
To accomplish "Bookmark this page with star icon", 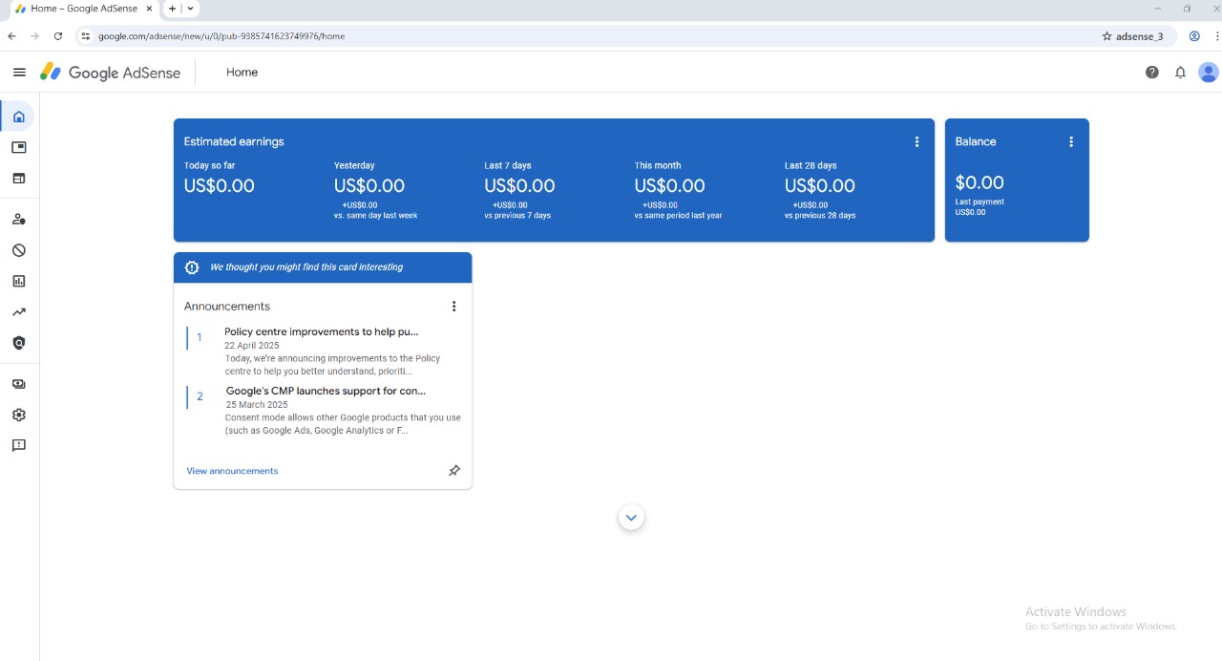I will click(x=1106, y=36).
